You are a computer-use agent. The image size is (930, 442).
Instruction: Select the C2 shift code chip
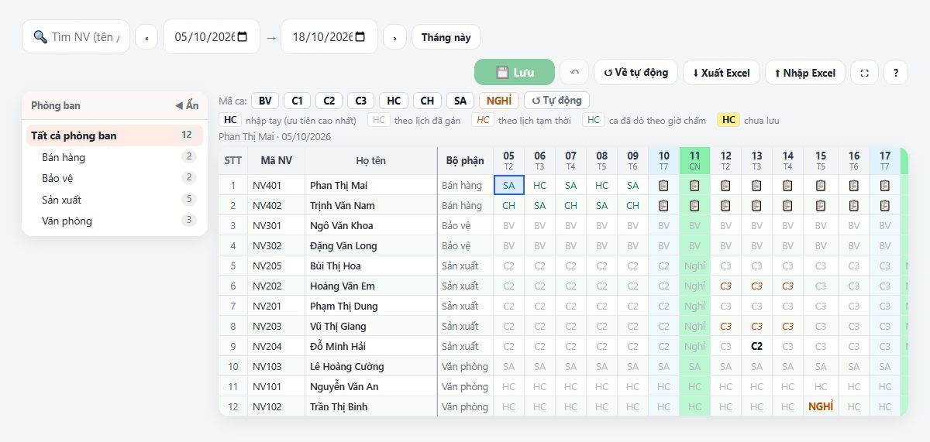tap(329, 101)
